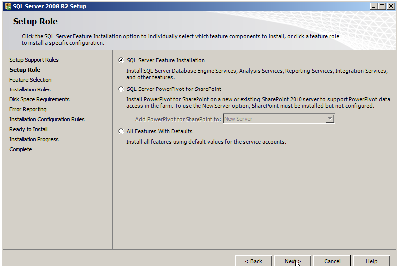Open Help for the setup wizard

point(371,261)
